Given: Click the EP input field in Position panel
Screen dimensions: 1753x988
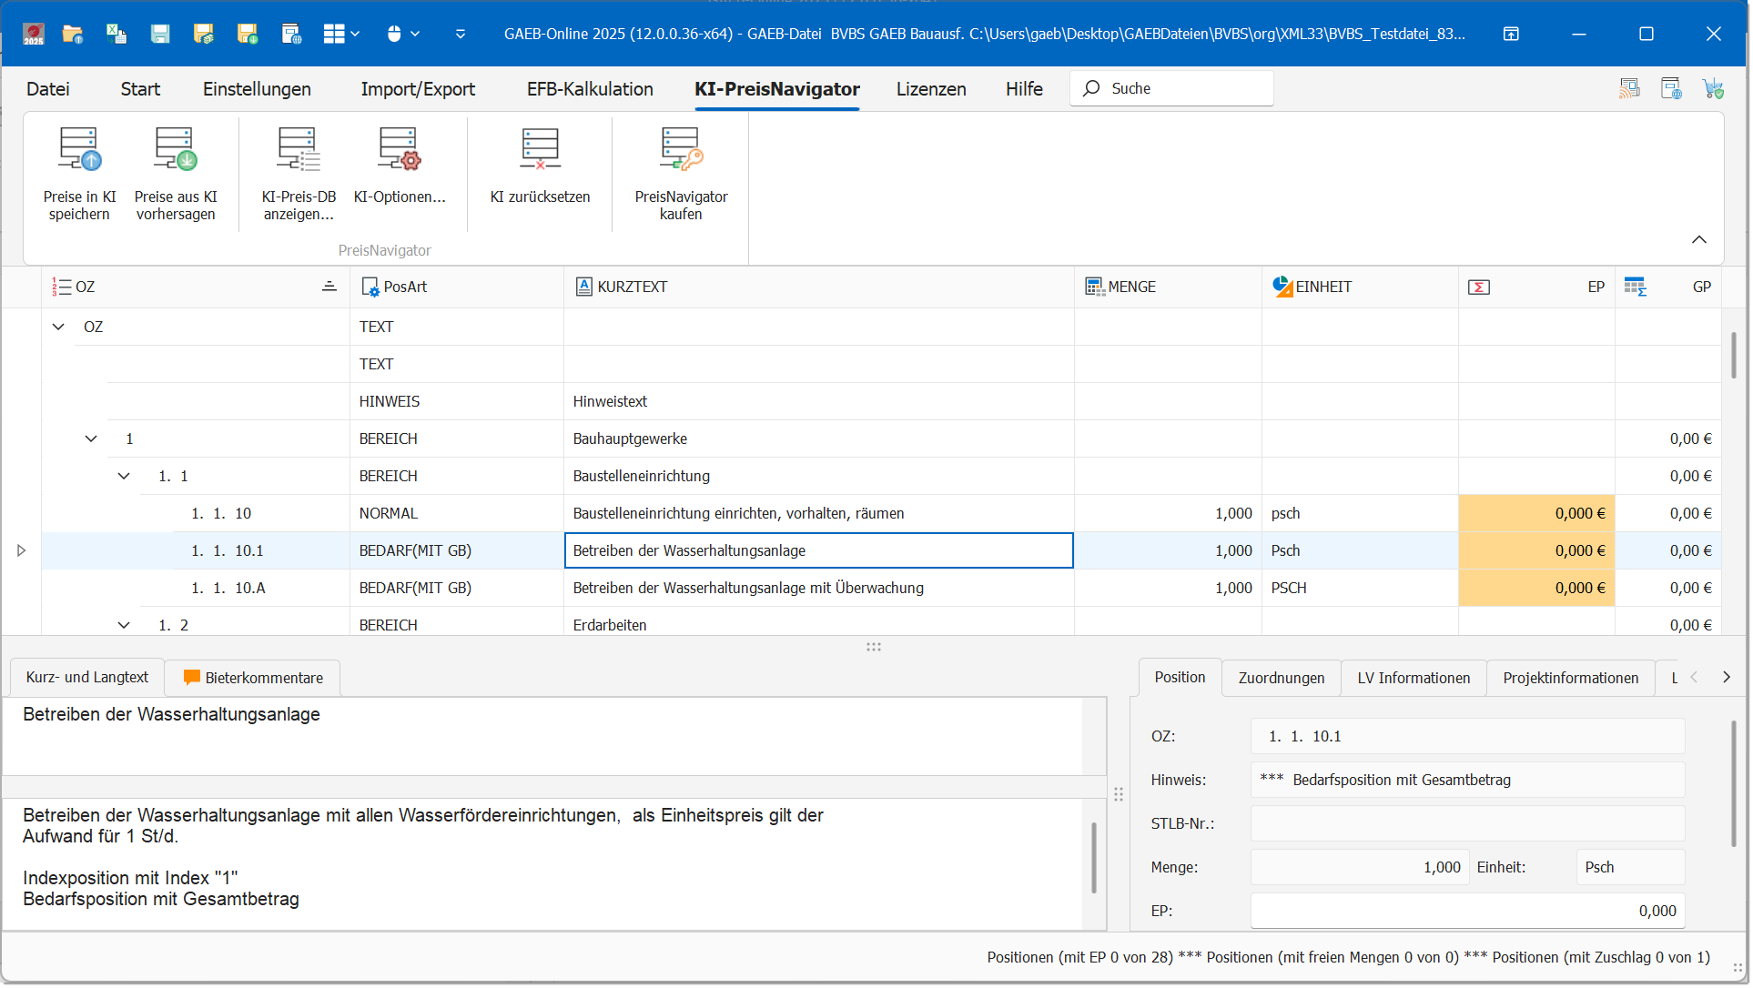Looking at the screenshot, I should (x=1467, y=912).
